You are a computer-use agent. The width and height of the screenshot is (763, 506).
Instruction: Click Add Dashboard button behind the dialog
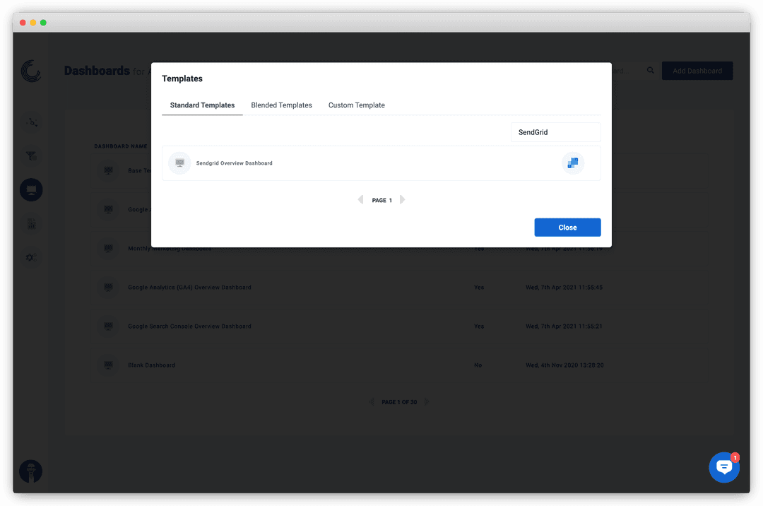(697, 71)
